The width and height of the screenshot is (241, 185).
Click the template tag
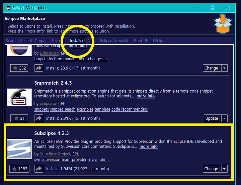(102, 109)
